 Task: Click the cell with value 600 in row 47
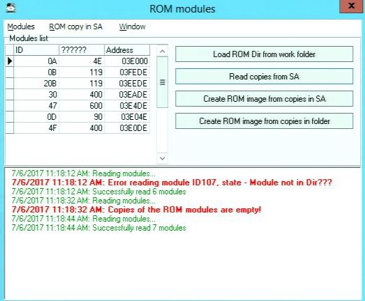tap(82, 106)
